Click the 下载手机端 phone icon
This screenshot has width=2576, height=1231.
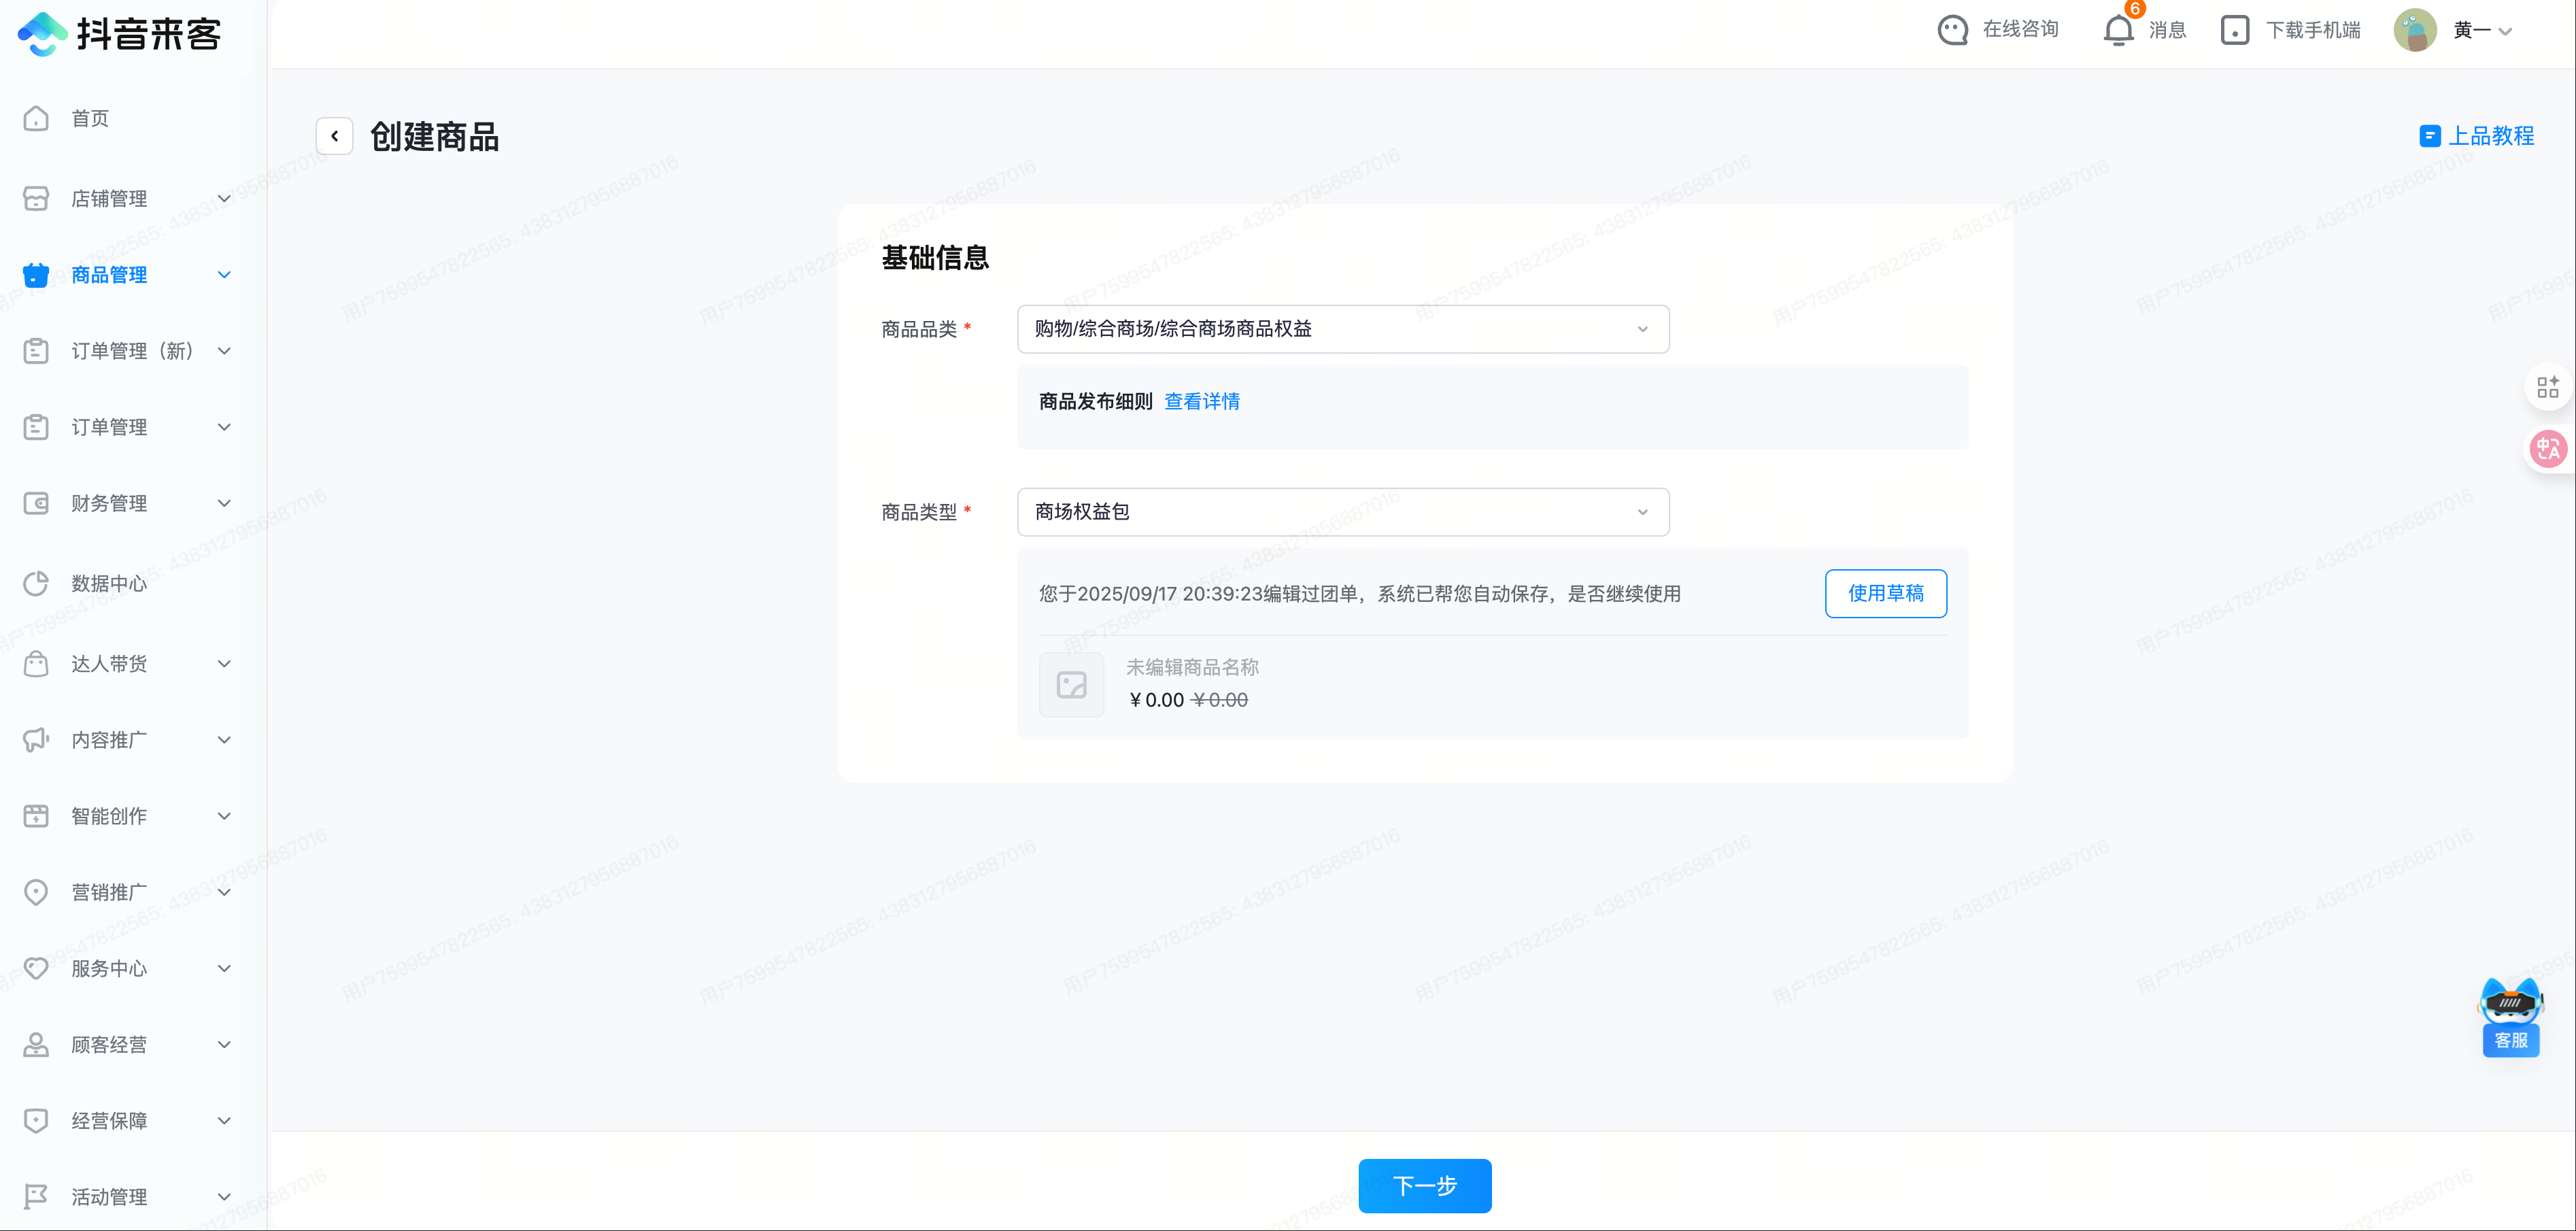(x=2234, y=30)
